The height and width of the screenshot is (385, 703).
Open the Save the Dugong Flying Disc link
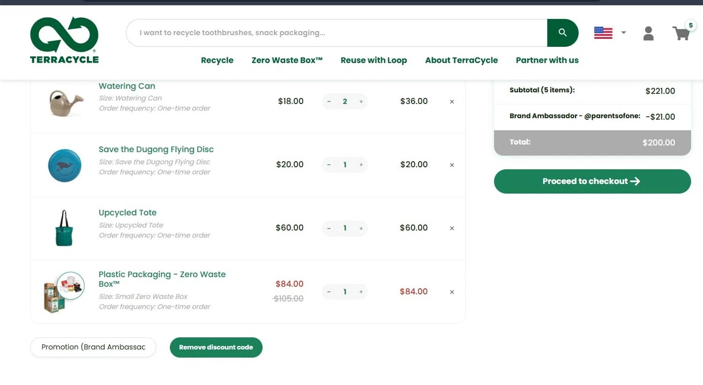(x=156, y=149)
